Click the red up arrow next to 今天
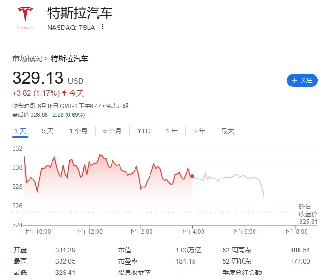The height and width of the screenshot is (280, 329). point(64,93)
